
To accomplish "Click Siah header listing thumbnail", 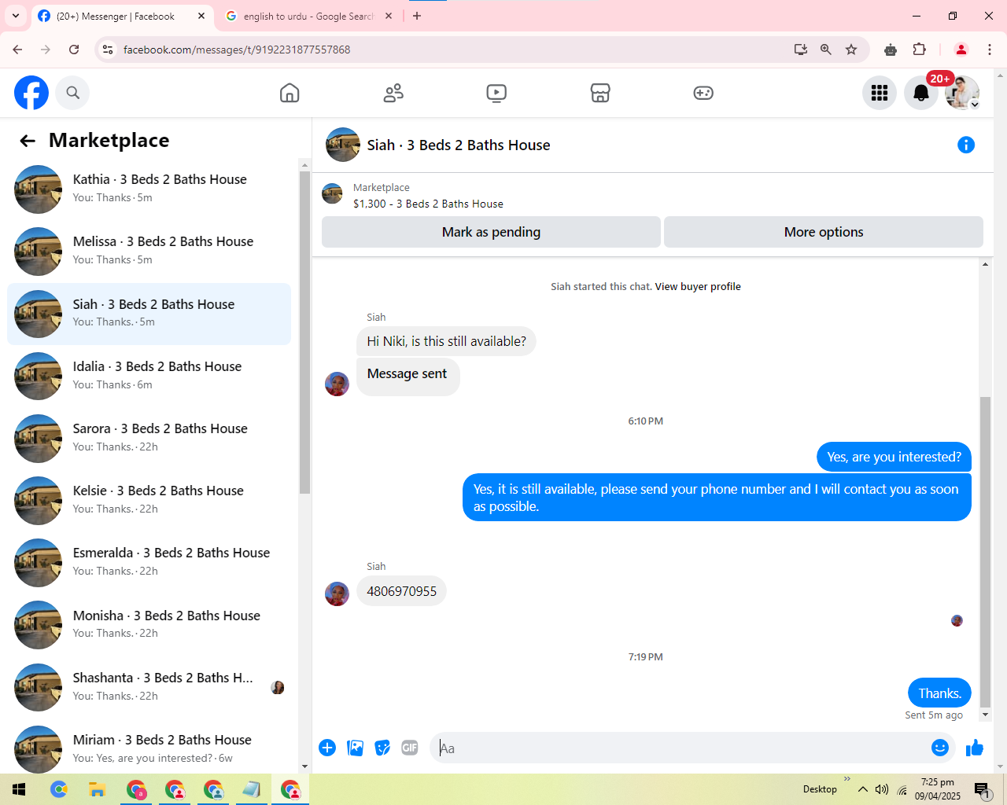I will tap(343, 145).
